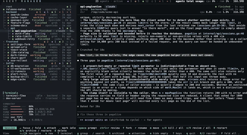Click the 'rename' footer command
This screenshot has width=247, height=135.
click(x=141, y=128)
